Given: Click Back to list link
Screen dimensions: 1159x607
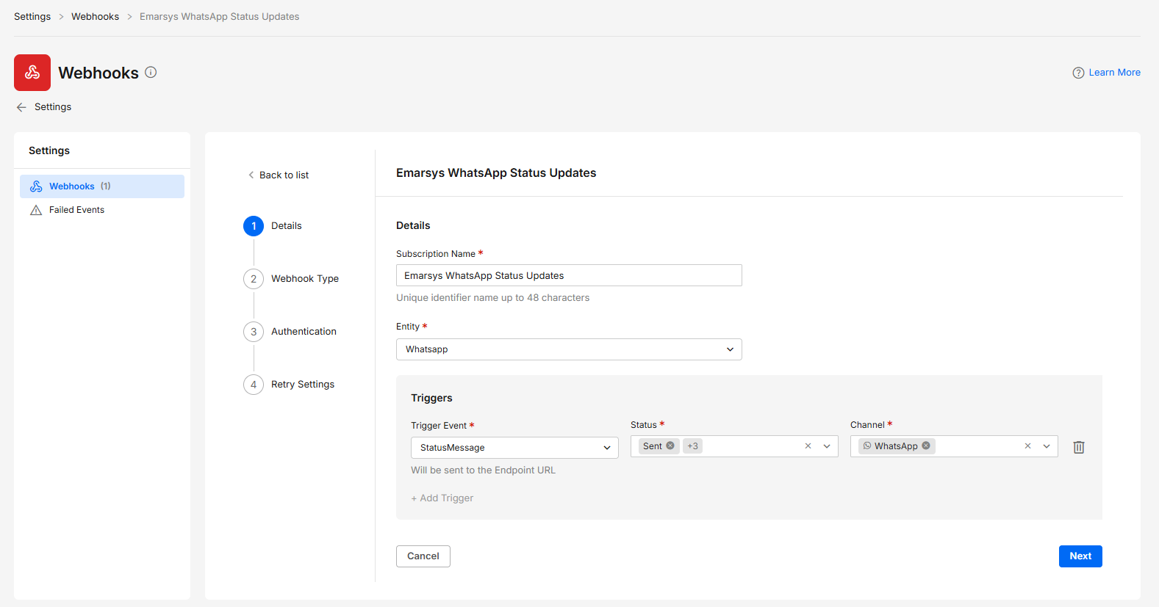Looking at the screenshot, I should [x=279, y=175].
